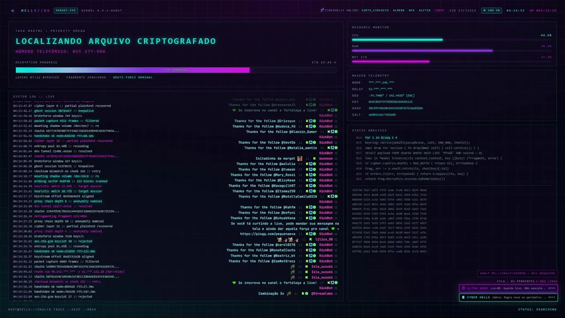The height and width of the screenshot is (318, 565).
Task: Click the KEY value 0x5C8E87547ED858EADAD6E13C
Action: [x=391, y=102]
